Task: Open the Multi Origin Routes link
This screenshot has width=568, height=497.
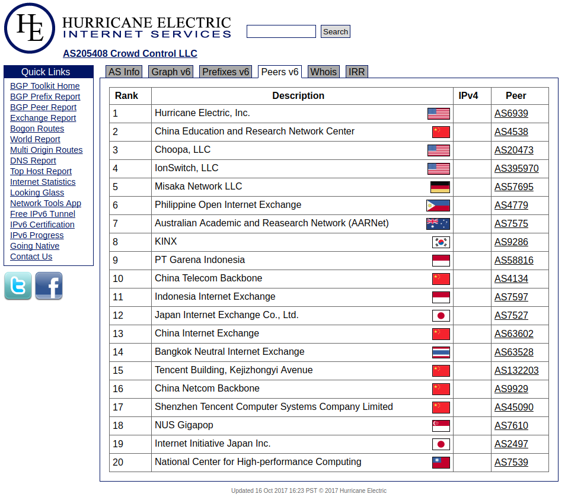Action: [46, 150]
